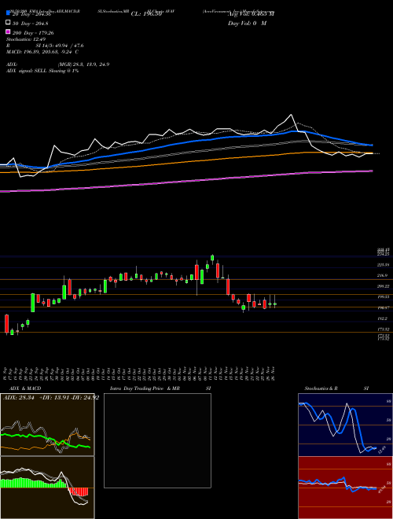The height and width of the screenshot is (519, 393).
Task: Click the tallest green candlestick at the price peak
Action: point(212,257)
